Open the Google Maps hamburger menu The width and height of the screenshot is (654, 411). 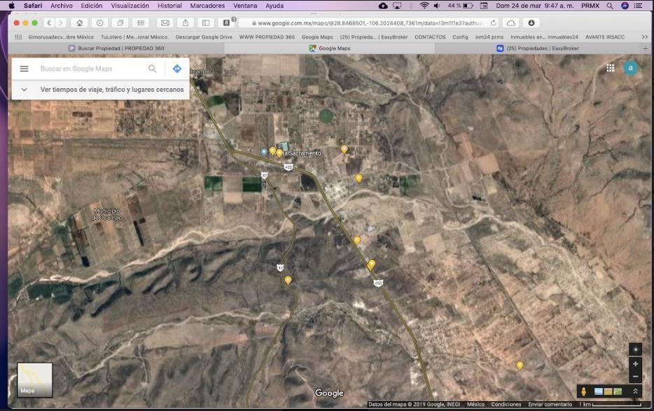[24, 69]
